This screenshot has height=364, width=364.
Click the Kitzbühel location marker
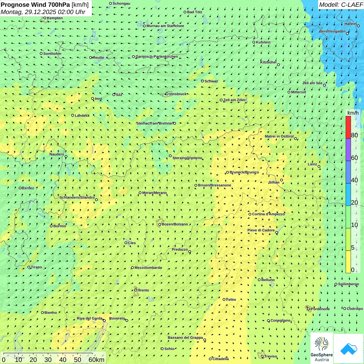coord(278,65)
